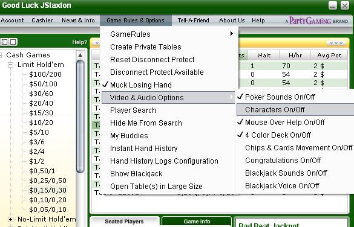The image size is (354, 227).
Task: Select $50/100 limit in game tree
Action: tap(43, 84)
